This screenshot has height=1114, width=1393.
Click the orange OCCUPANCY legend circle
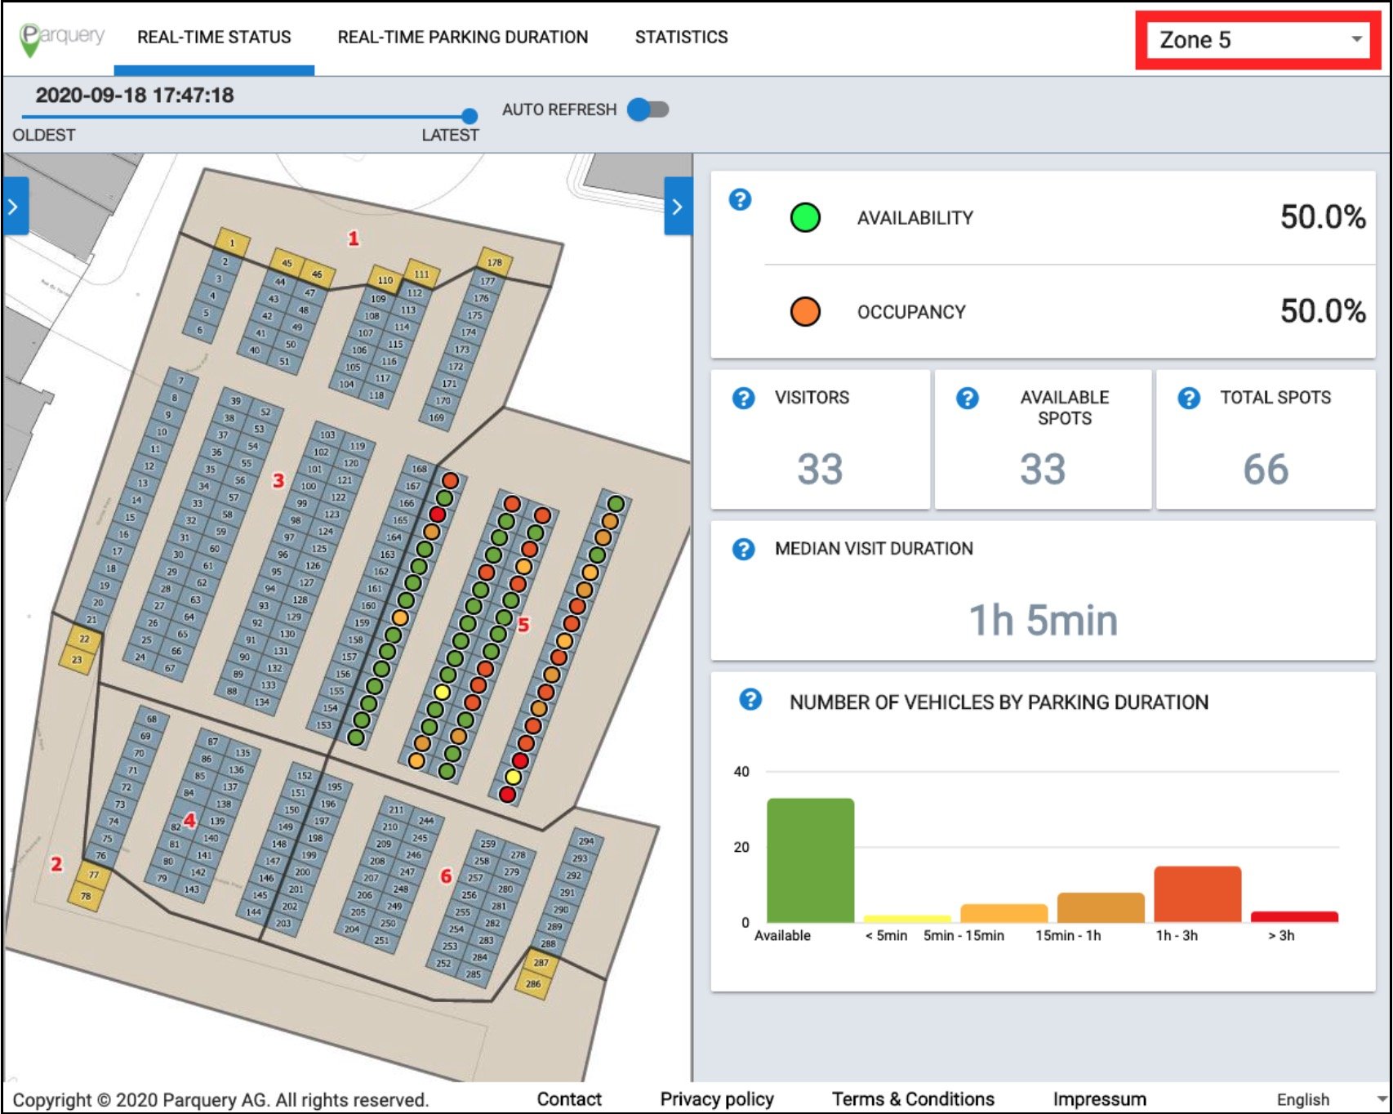pyautogui.click(x=805, y=312)
